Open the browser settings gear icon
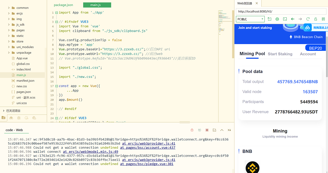Viewport: 328px width, 173px height. pyautogui.click(x=277, y=19)
